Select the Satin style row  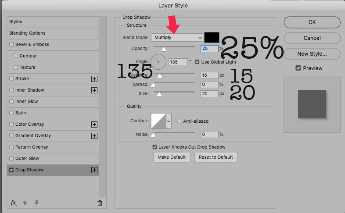pyautogui.click(x=53, y=113)
